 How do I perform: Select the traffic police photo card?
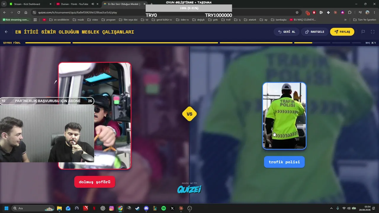point(284,116)
